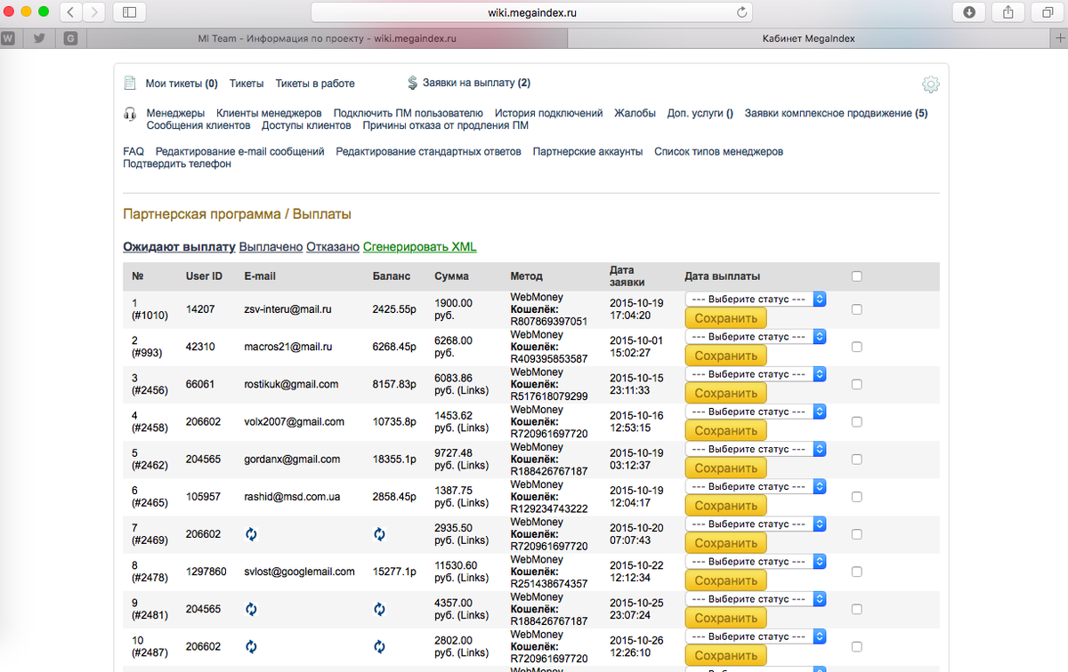Toggle the Safari sidebar icon
The image size is (1068, 672).
click(x=129, y=12)
